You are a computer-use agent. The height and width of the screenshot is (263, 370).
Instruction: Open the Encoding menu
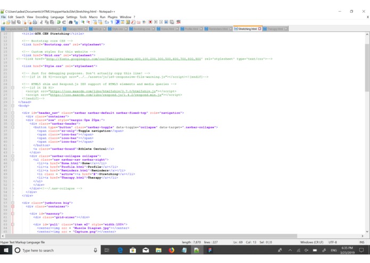(x=42, y=17)
